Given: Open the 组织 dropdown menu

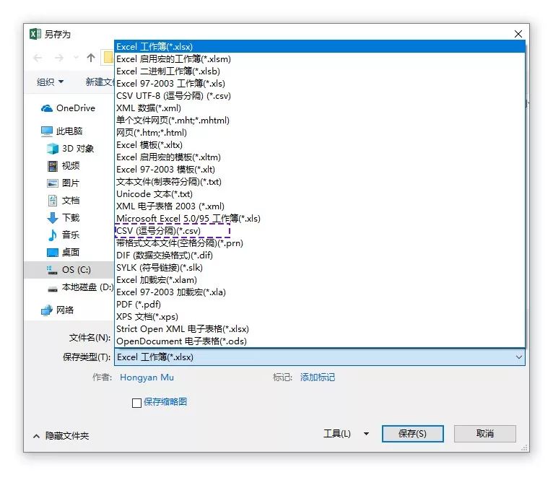Looking at the screenshot, I should pos(50,82).
